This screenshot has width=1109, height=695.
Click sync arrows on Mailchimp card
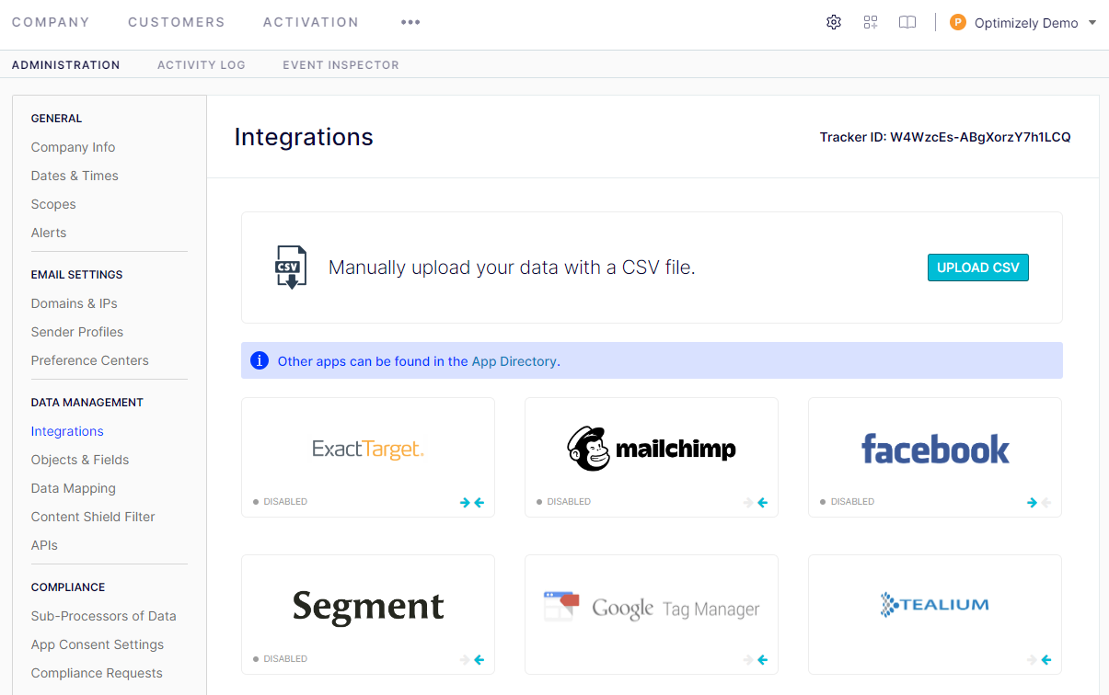(756, 502)
